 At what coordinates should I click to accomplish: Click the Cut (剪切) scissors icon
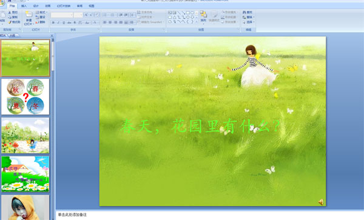[x=10, y=12]
